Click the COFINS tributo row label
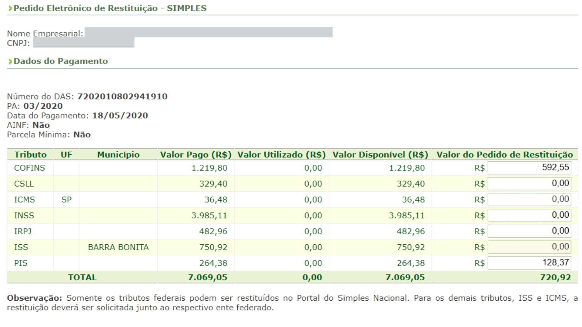 point(30,168)
